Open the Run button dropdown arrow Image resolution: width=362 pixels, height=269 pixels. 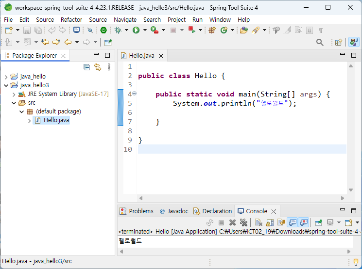145,30
